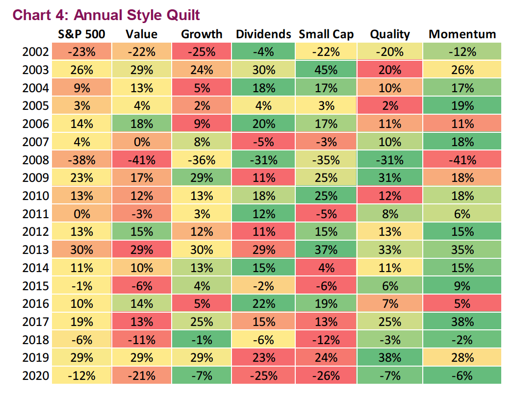Click the 2003 Small Cap 45% cell

(326, 70)
